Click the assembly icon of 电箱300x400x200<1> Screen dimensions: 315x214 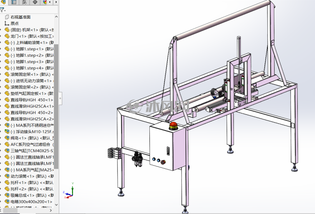coord(7,202)
